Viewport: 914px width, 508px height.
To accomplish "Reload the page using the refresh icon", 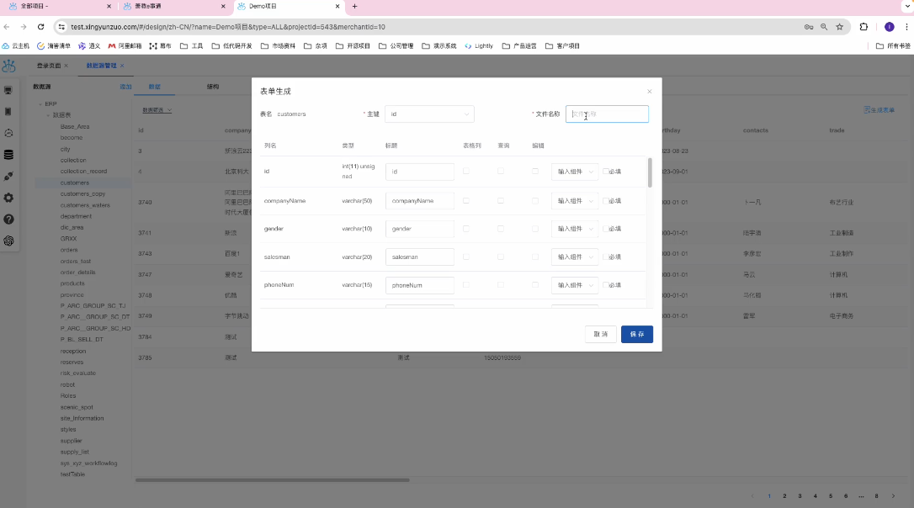I will point(40,27).
